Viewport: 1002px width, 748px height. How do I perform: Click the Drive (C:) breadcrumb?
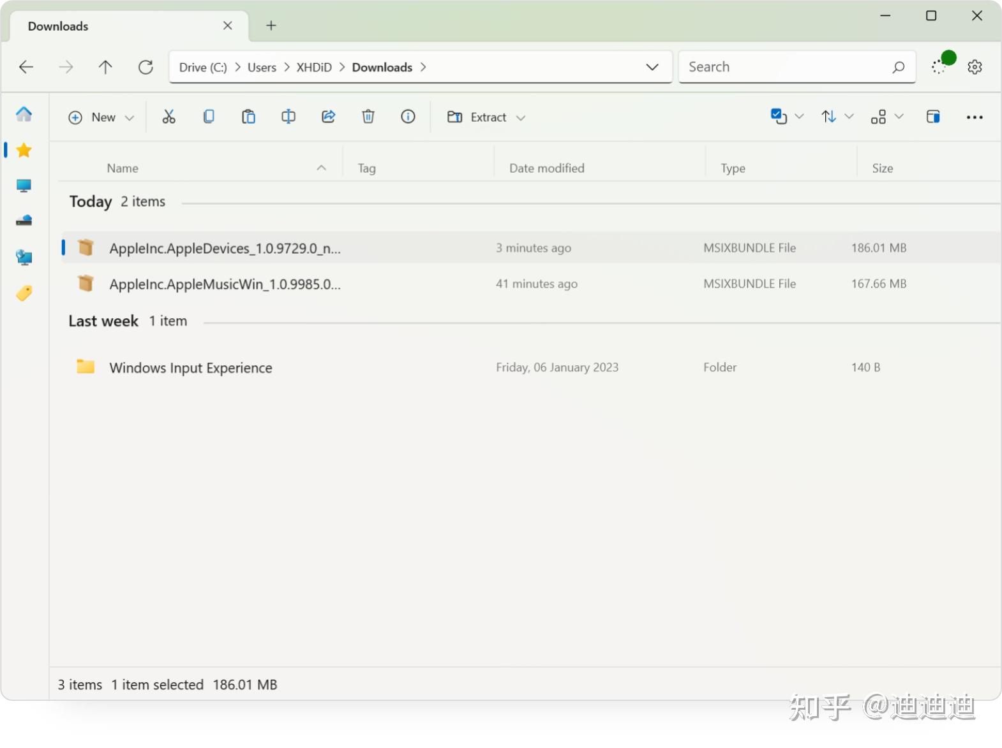[203, 67]
